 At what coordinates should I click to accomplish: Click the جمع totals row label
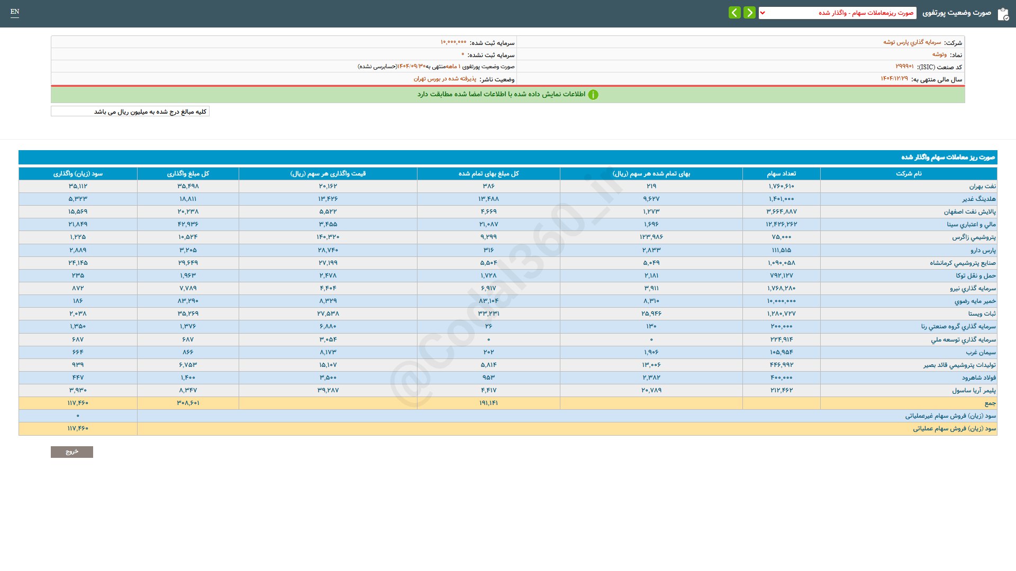pyautogui.click(x=990, y=403)
